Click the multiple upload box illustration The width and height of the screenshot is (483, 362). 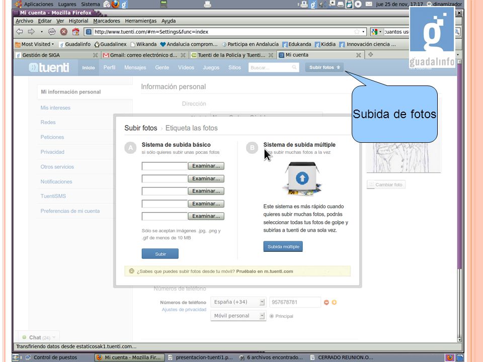(x=302, y=179)
